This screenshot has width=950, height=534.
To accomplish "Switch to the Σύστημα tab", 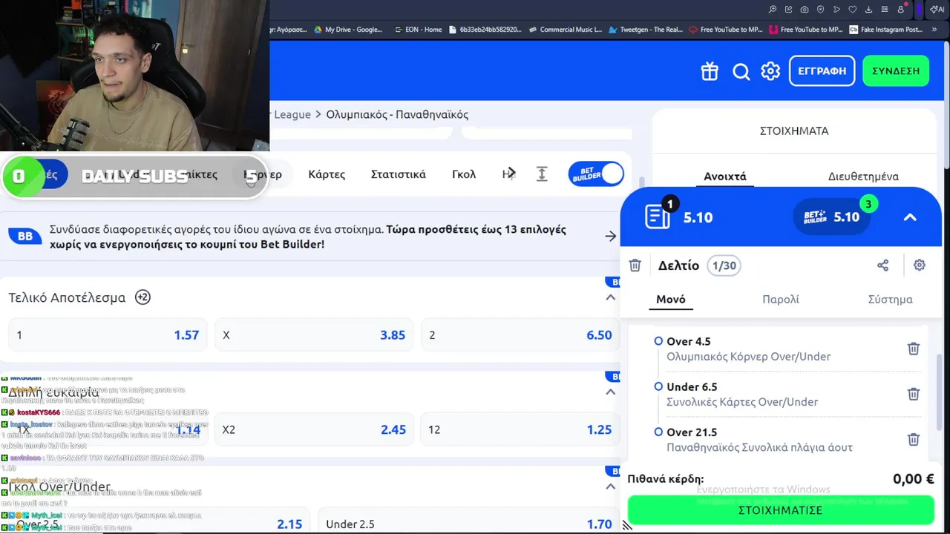I will (890, 300).
